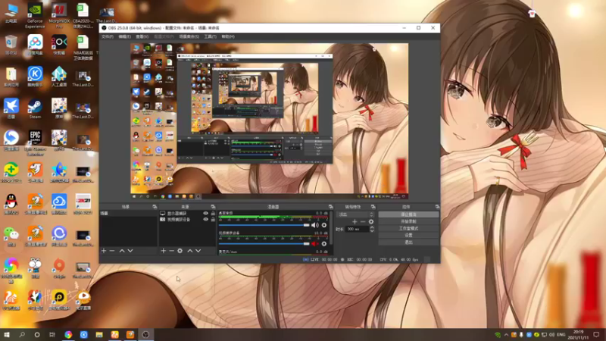Screen dimensions: 606x341
Task: Open second mixer channel settings gear
Action: pos(324,243)
